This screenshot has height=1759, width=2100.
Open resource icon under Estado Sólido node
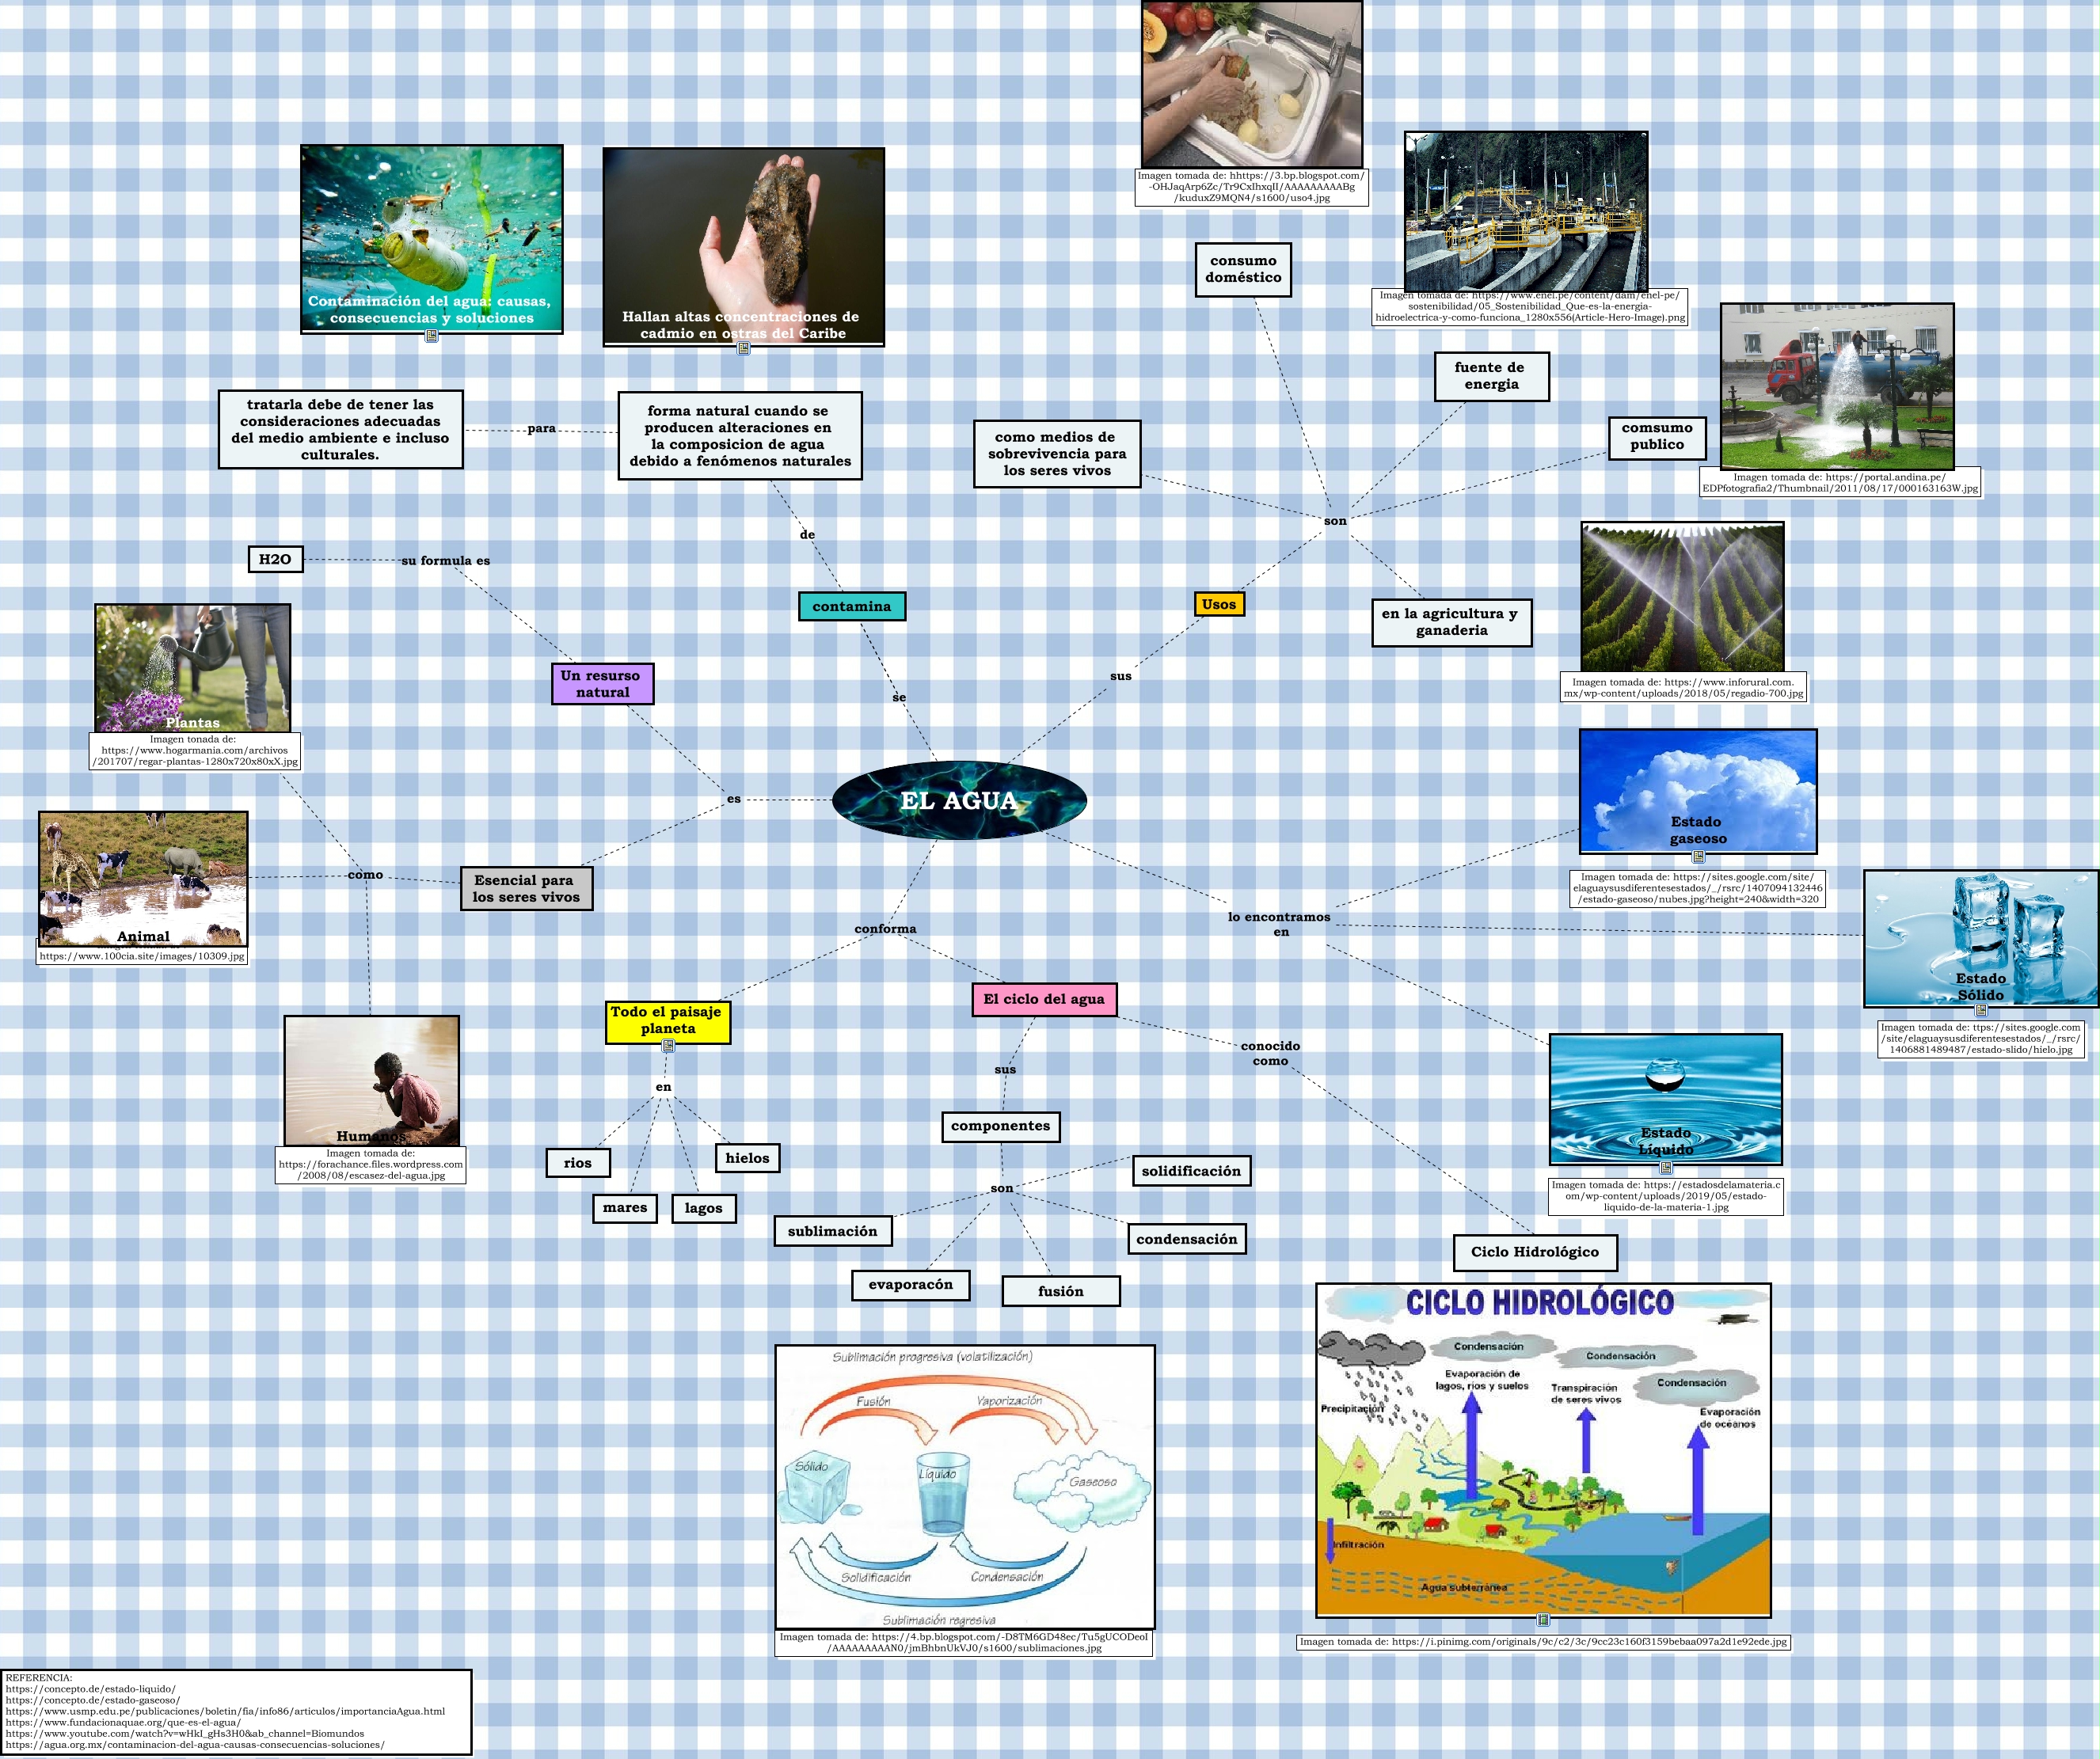1980,1009
